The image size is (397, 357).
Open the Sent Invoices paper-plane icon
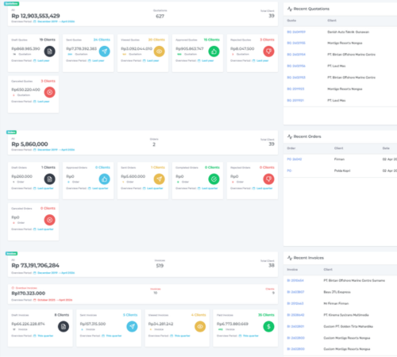(x=132, y=327)
